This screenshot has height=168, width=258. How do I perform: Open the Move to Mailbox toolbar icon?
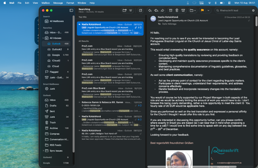click(x=124, y=10)
